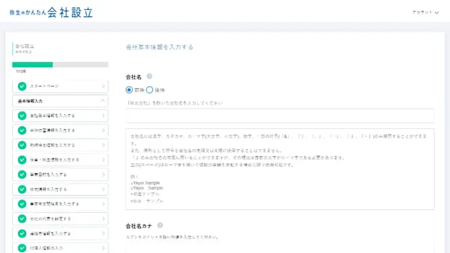The height and width of the screenshot is (253, 450).
Task: Click the green setup progress bar
Action: tap(33, 64)
